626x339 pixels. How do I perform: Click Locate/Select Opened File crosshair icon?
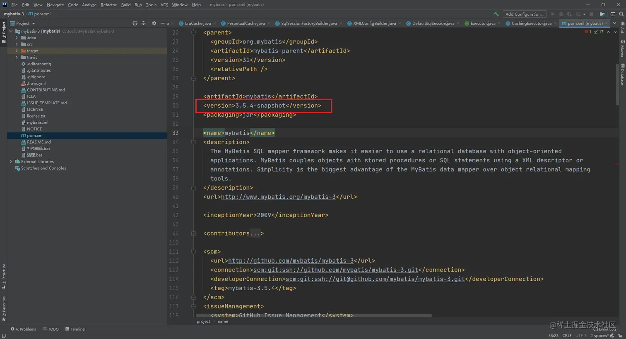[135, 23]
